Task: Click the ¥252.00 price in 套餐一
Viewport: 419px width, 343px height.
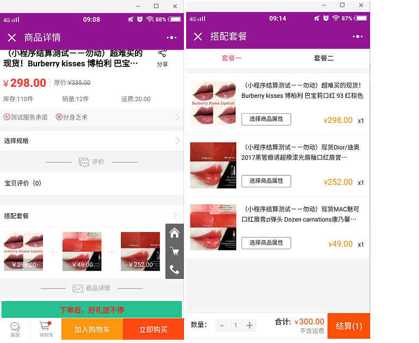Action: click(x=338, y=182)
